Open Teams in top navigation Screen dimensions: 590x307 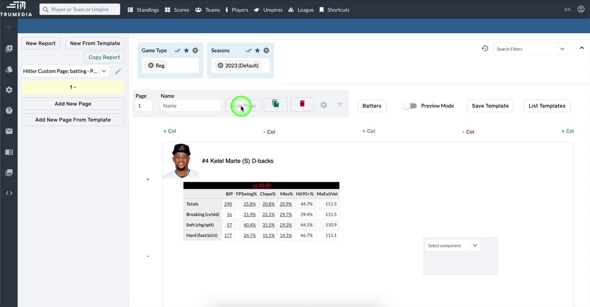(x=207, y=9)
